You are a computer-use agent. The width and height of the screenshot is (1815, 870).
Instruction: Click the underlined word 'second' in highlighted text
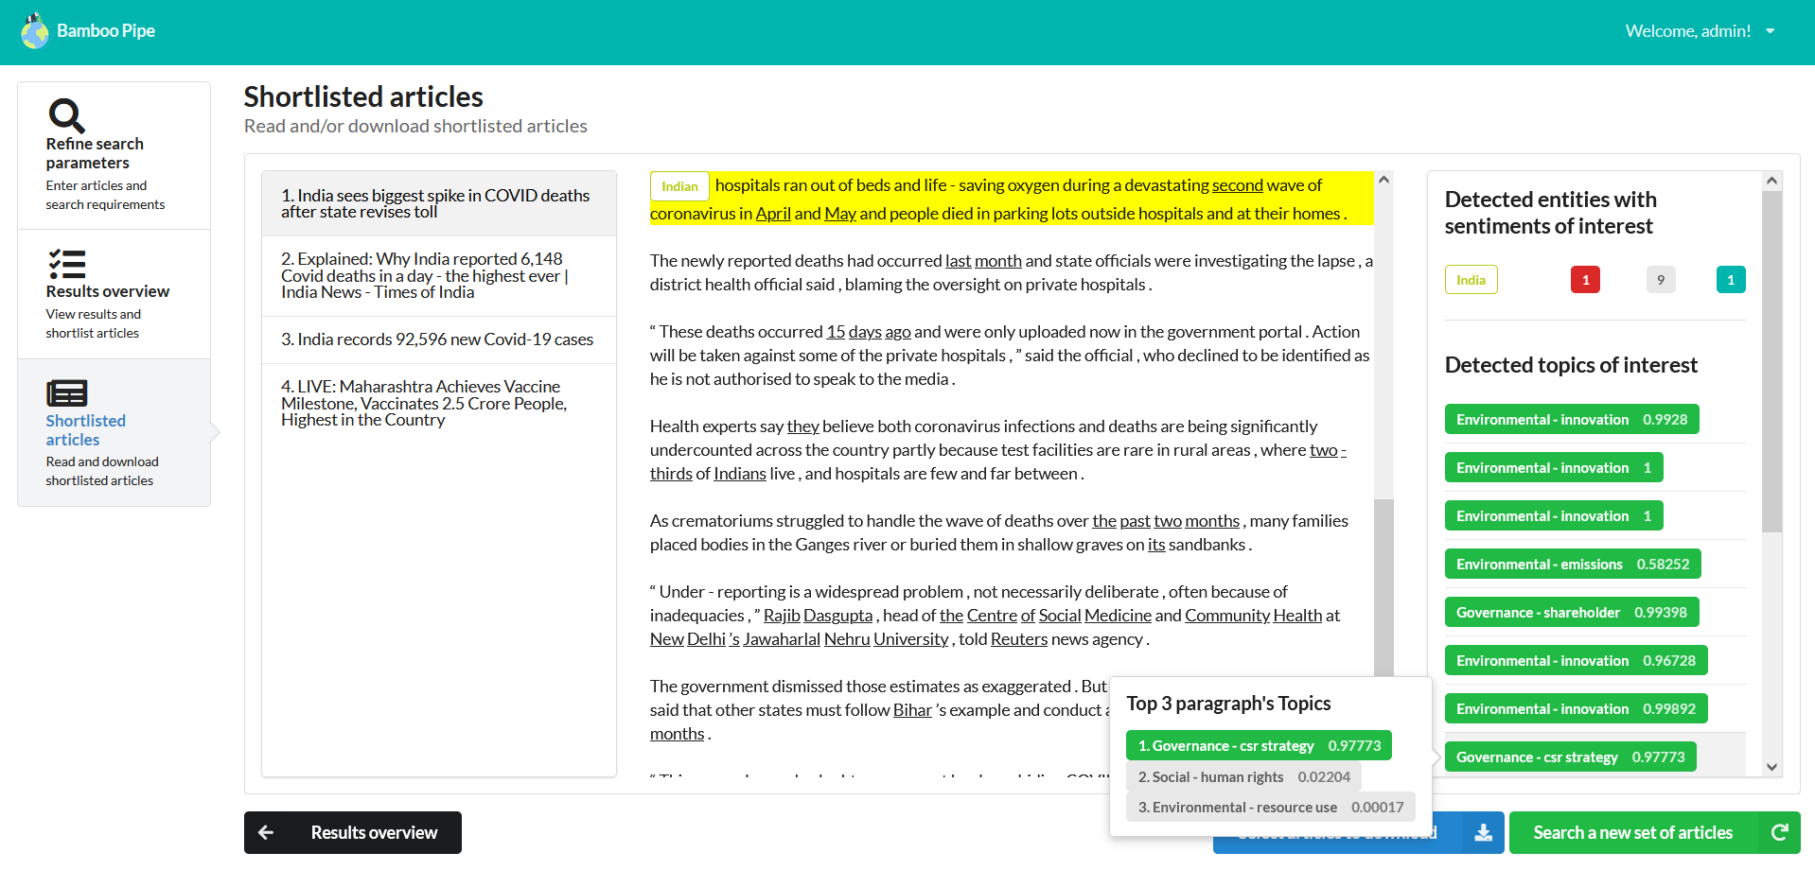1237,185
